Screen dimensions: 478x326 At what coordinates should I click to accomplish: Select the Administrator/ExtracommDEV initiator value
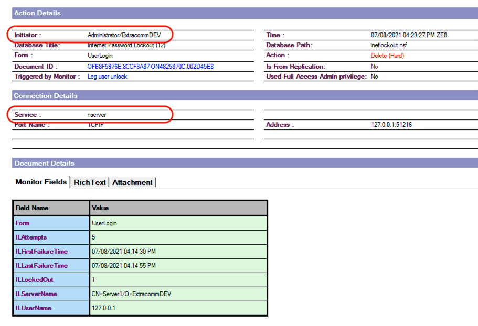pyautogui.click(x=124, y=35)
